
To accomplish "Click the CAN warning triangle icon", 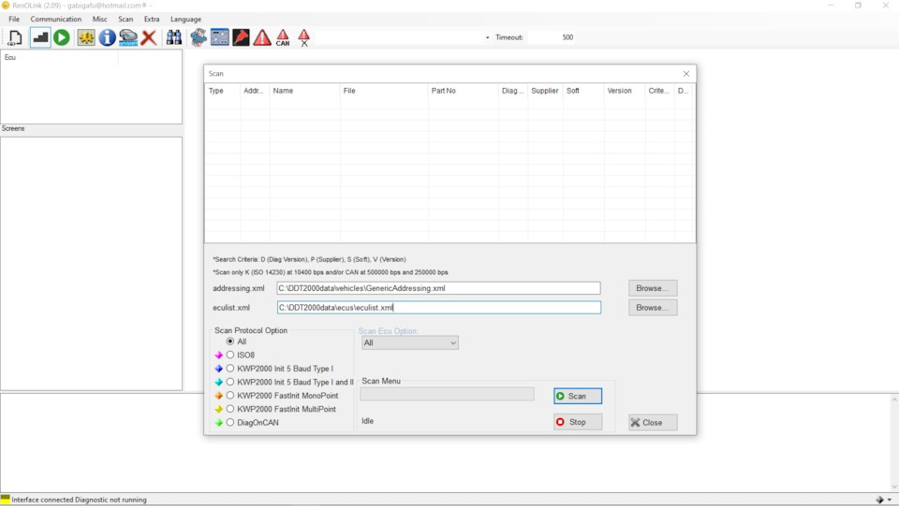I will pyautogui.click(x=283, y=37).
